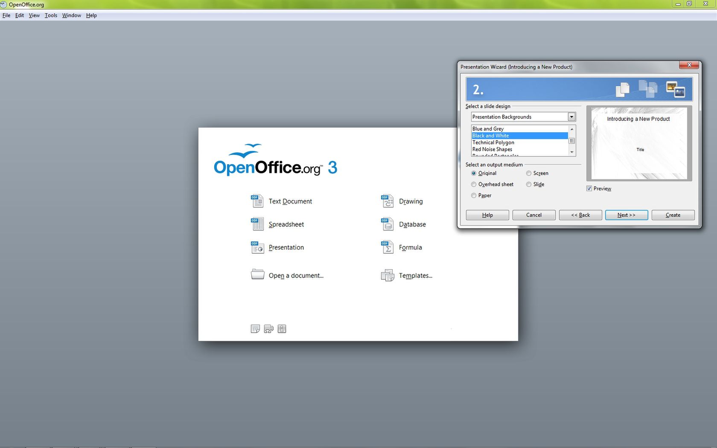717x448 pixels.
Task: Select Red Noise Shapes slide design
Action: pyautogui.click(x=519, y=149)
